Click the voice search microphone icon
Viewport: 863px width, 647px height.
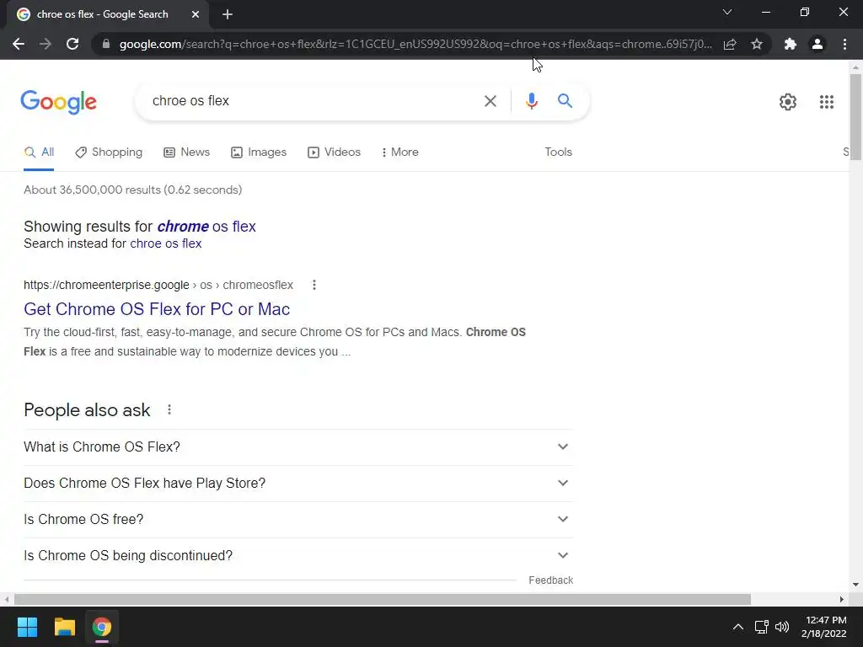coord(531,101)
